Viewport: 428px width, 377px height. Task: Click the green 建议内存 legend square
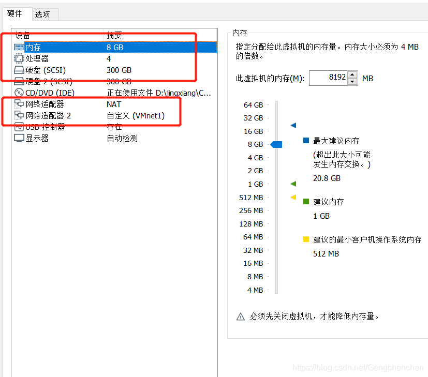[x=306, y=202]
